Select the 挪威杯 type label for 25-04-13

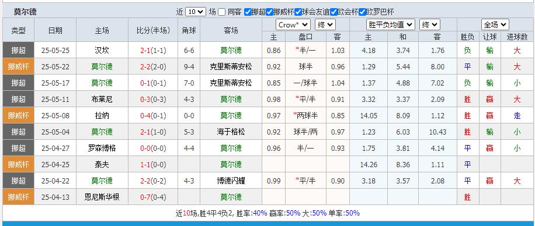pyautogui.click(x=19, y=197)
